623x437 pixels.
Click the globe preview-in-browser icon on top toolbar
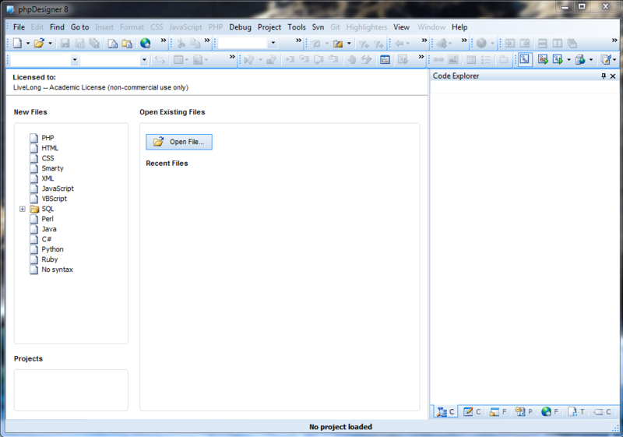(x=146, y=43)
